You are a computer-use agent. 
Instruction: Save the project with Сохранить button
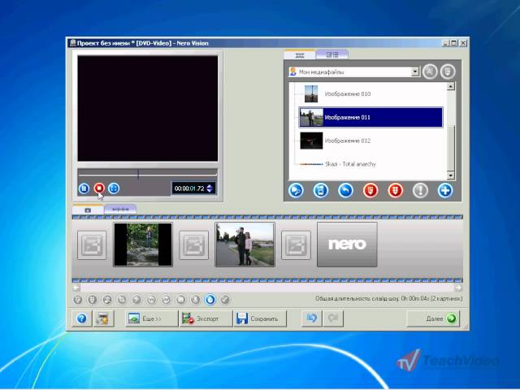(260, 318)
